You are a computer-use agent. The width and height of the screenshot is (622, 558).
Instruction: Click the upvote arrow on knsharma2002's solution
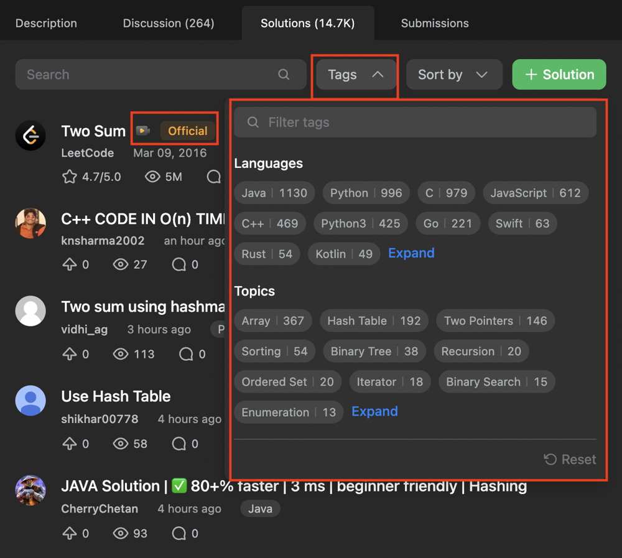pyautogui.click(x=69, y=264)
